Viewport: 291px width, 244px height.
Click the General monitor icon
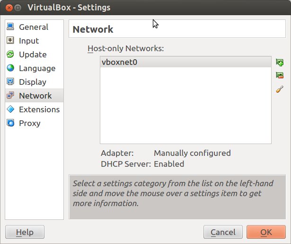[10, 27]
